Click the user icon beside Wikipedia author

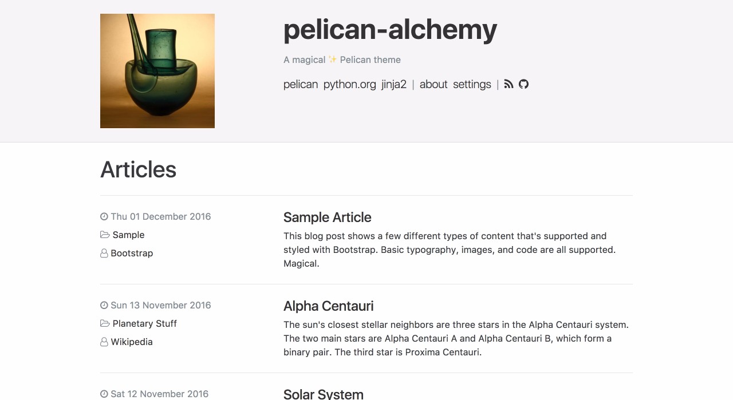click(x=104, y=342)
